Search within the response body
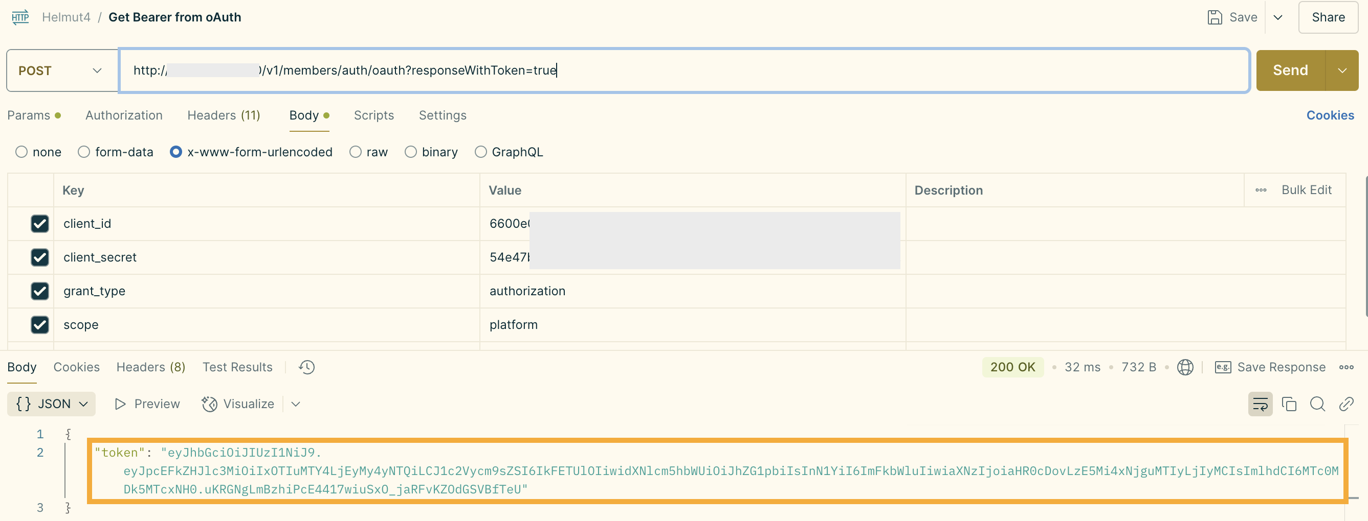 [1317, 404]
